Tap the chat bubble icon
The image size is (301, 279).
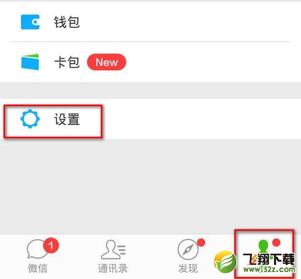tap(38, 249)
